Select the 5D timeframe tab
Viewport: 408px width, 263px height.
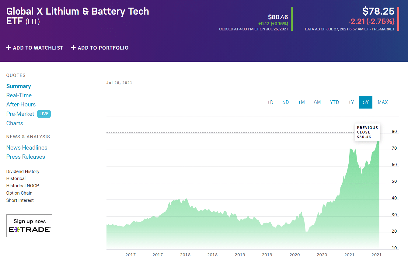[286, 102]
